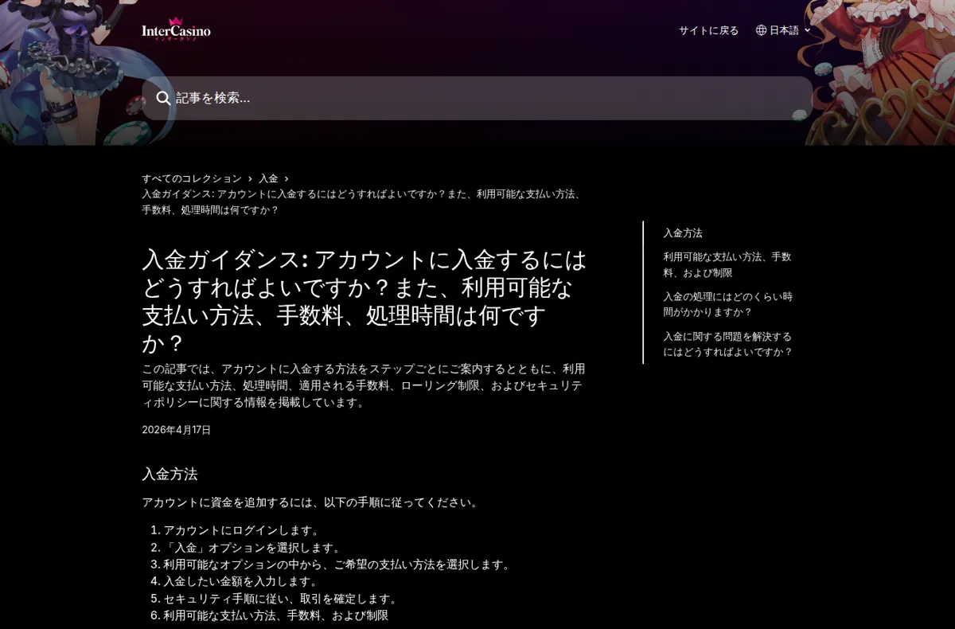This screenshot has width=955, height=629.
Task: Jump to 利用可能な支払い方法、手数料、および制限 in sidebar
Action: pyautogui.click(x=727, y=264)
